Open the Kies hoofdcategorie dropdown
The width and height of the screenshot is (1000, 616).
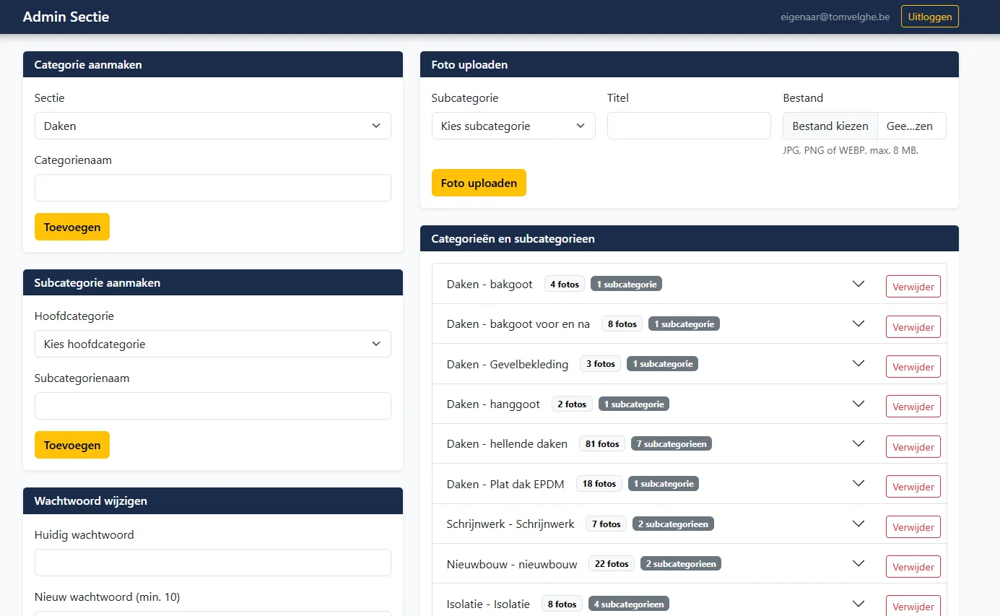(213, 344)
